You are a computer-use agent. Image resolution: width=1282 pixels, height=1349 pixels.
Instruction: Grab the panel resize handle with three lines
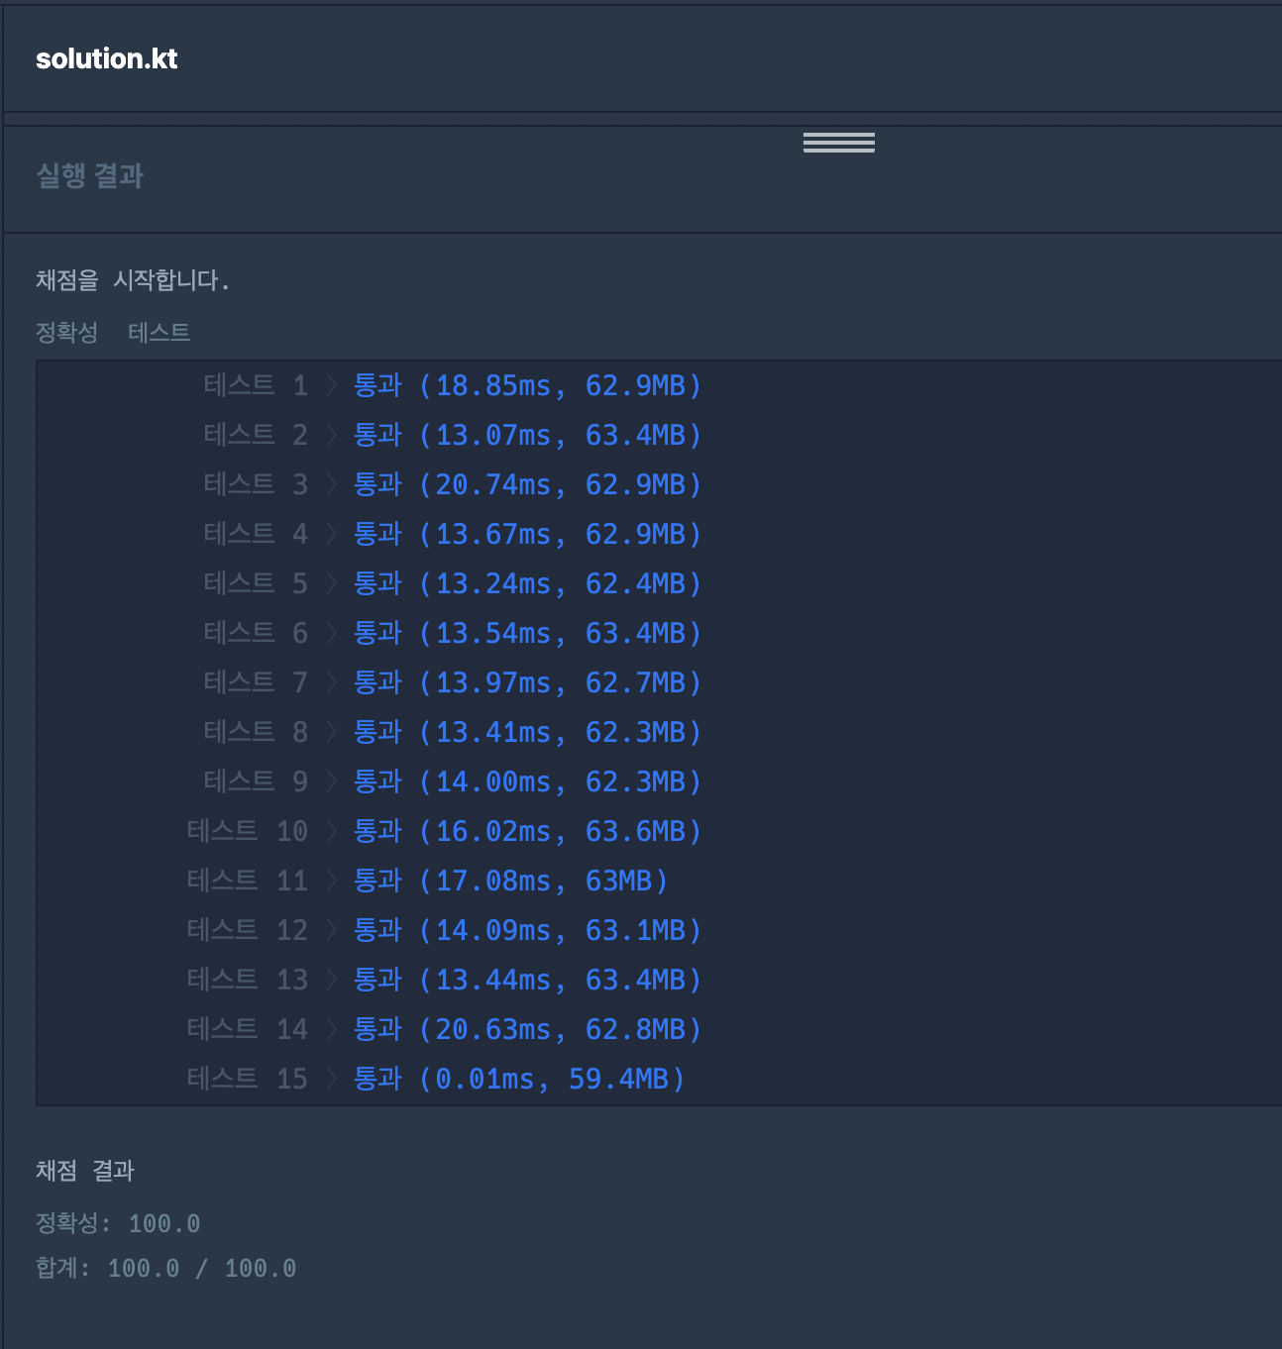pos(839,143)
